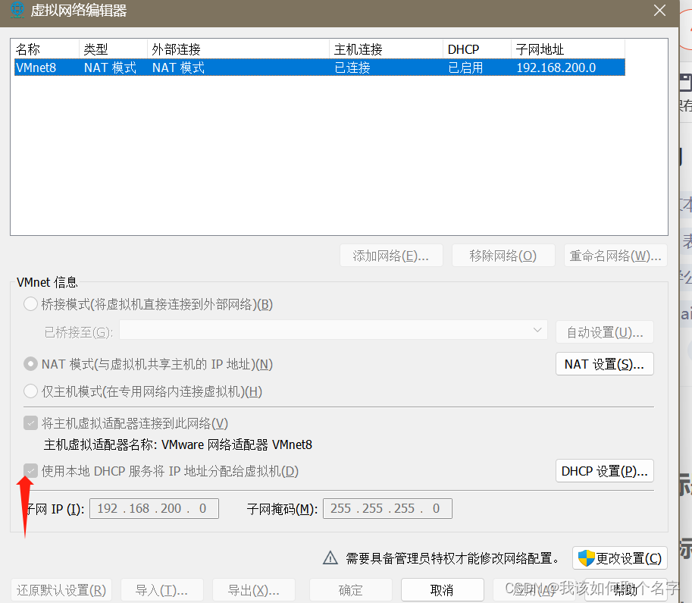Click the 已连接 host connection cell
692x603 pixels.
click(352, 68)
